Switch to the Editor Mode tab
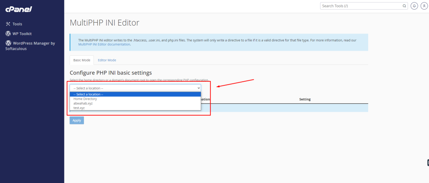The width and height of the screenshot is (429, 183). coord(107,60)
